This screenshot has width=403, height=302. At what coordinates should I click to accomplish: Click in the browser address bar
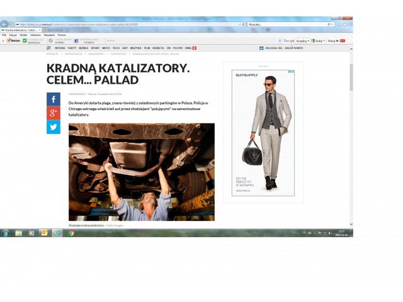click(x=126, y=25)
